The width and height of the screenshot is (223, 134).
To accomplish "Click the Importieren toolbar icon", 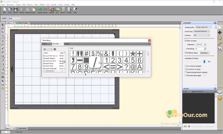I will (52, 9).
